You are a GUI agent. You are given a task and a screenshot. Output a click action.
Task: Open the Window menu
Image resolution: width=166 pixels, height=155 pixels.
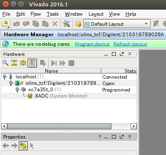click(74, 14)
